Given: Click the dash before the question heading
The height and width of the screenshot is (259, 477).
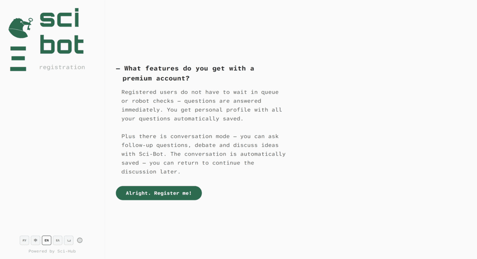Looking at the screenshot, I should 117,68.
